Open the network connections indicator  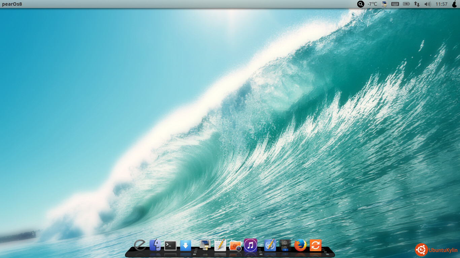[417, 4]
